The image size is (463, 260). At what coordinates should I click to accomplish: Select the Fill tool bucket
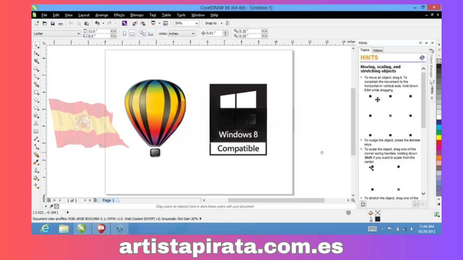pyautogui.click(x=36, y=178)
